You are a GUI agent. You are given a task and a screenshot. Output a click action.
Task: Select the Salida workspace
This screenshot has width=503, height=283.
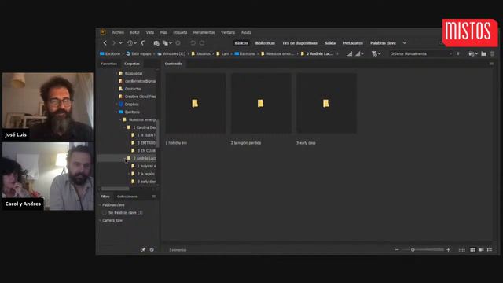tap(330, 43)
